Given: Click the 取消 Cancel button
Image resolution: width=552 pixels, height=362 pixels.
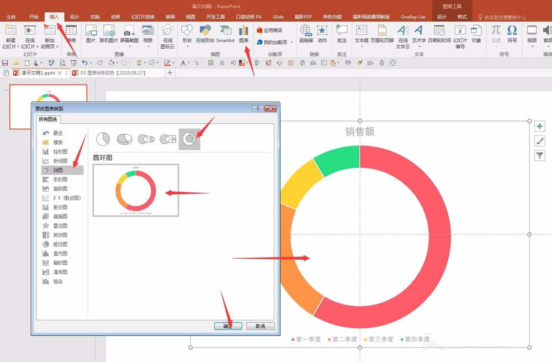Looking at the screenshot, I should point(260,326).
